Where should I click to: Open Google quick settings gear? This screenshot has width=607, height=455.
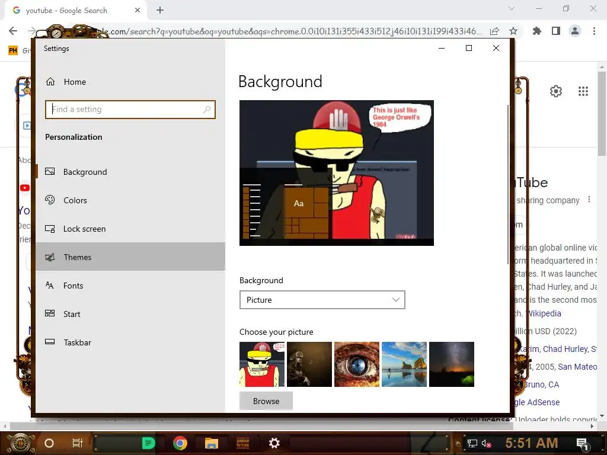point(556,91)
